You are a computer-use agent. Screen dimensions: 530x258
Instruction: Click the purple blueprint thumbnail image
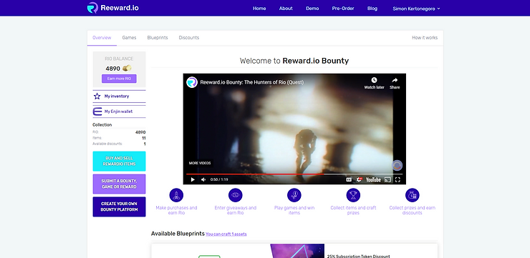pyautogui.click(x=297, y=251)
